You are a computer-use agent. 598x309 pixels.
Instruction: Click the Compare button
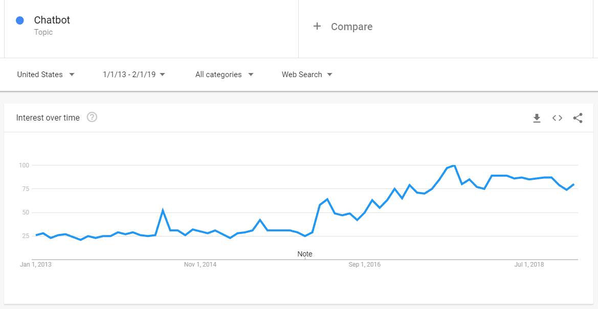pyautogui.click(x=351, y=27)
